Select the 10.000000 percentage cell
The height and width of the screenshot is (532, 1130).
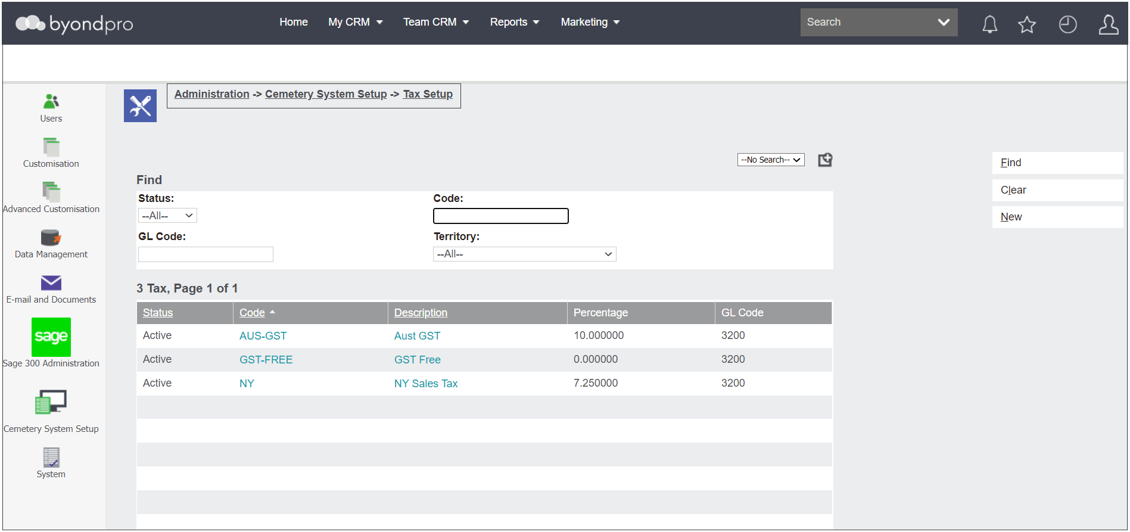[x=599, y=335]
